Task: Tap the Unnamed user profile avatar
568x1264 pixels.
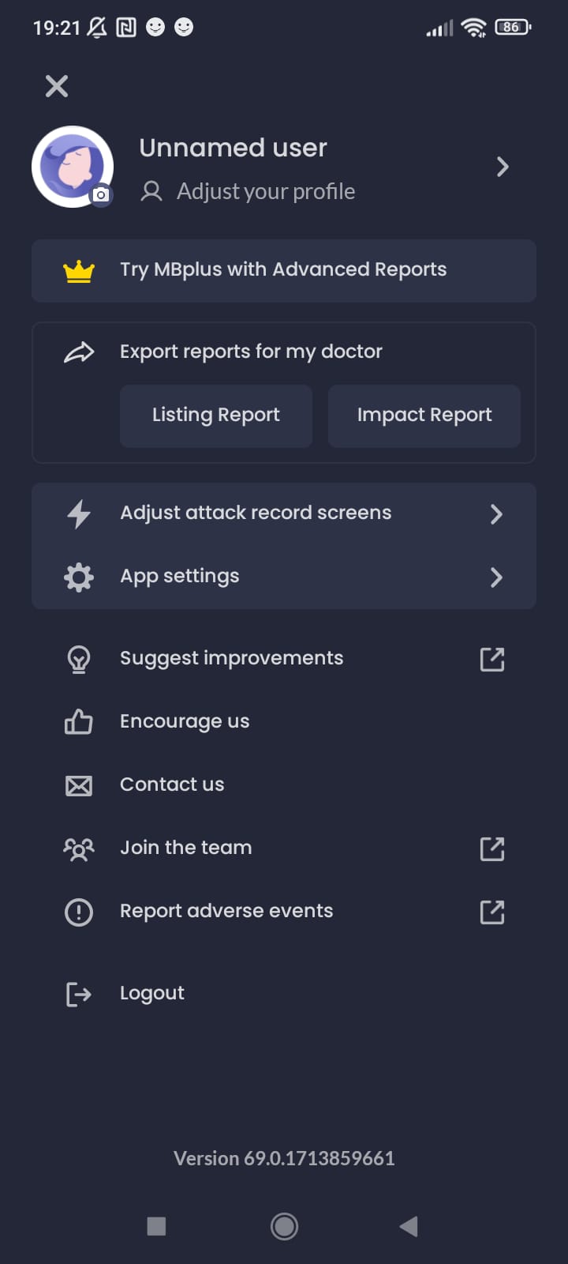Action: [x=72, y=167]
